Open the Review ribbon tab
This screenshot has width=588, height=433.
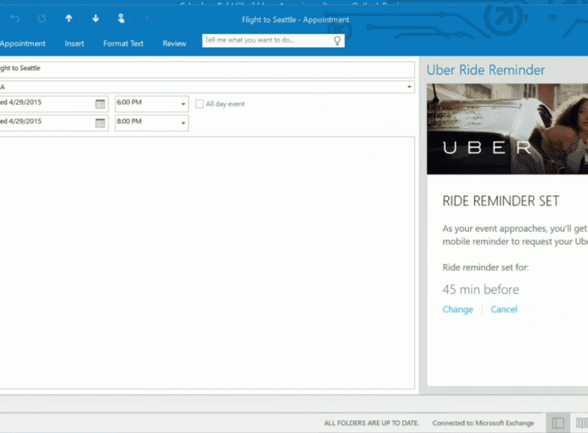coord(175,43)
